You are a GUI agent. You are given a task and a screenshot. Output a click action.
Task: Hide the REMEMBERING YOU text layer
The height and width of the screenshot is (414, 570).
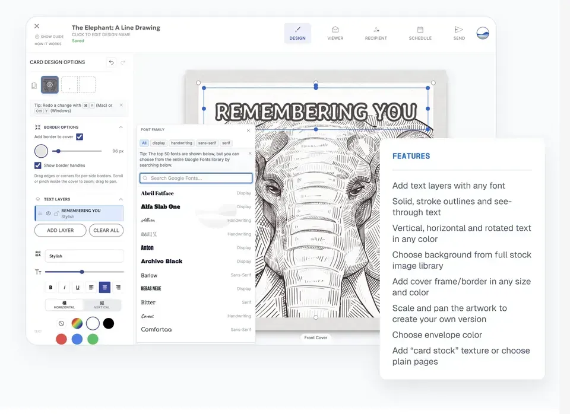click(x=48, y=213)
